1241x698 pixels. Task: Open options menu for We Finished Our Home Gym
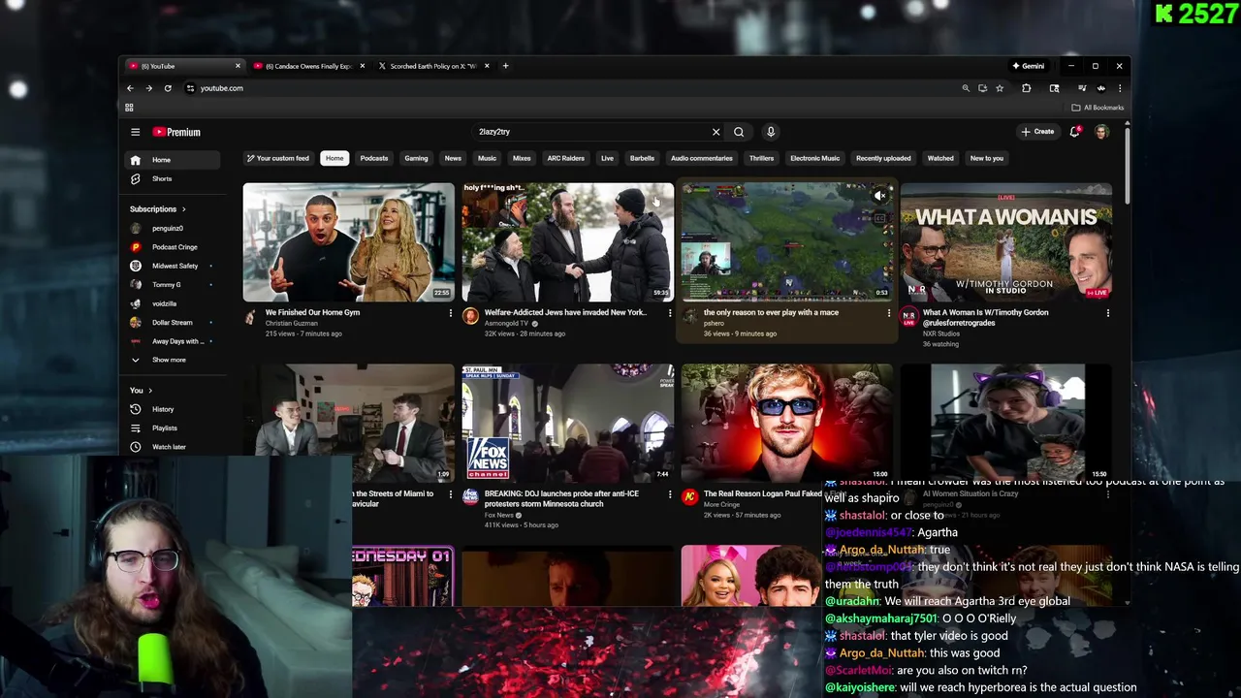[x=450, y=313]
